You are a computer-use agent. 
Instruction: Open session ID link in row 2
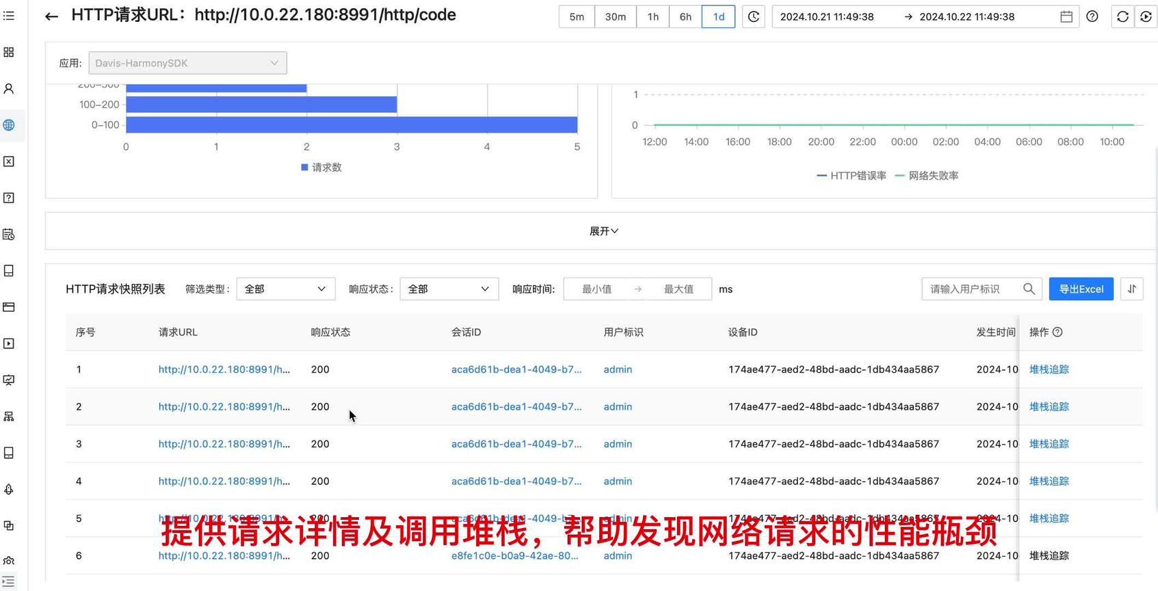tap(516, 406)
